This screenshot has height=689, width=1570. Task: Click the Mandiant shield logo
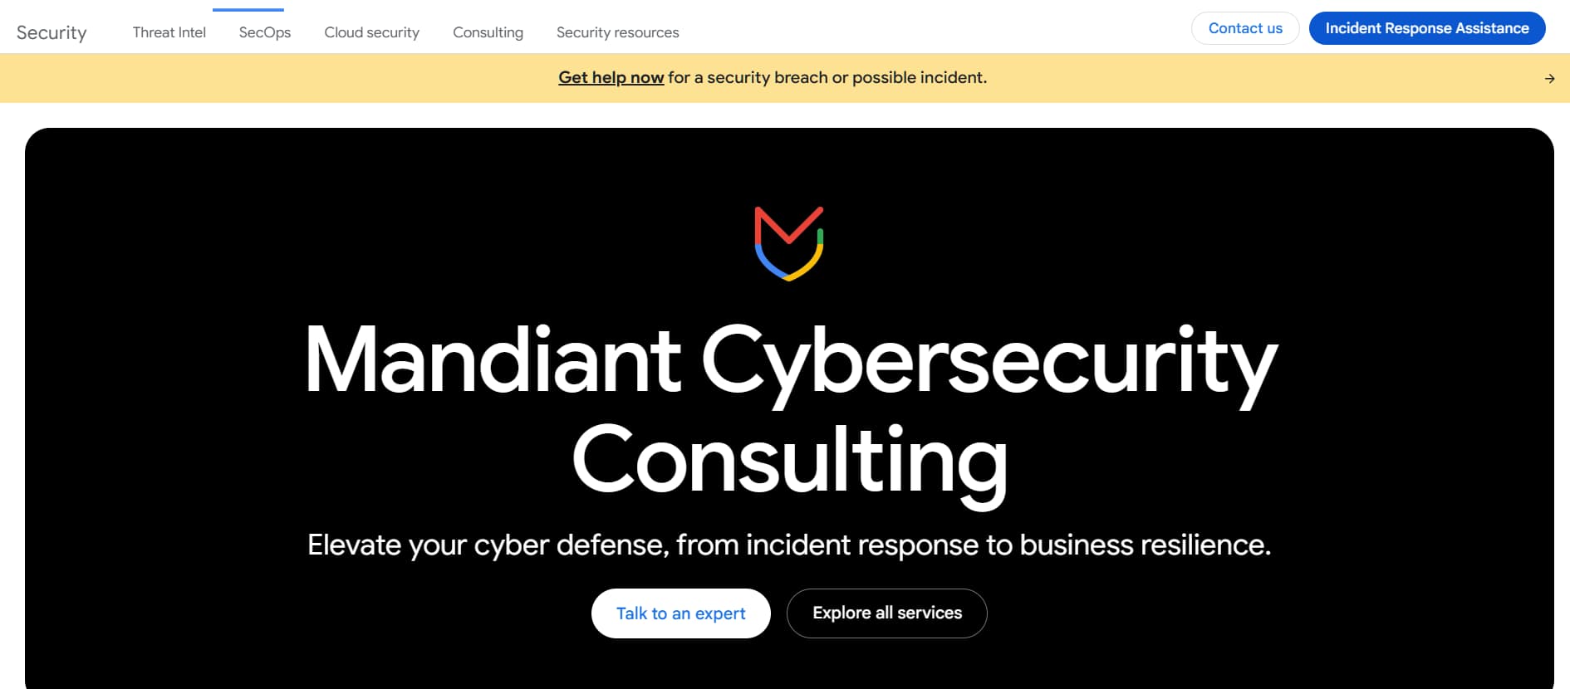point(787,242)
